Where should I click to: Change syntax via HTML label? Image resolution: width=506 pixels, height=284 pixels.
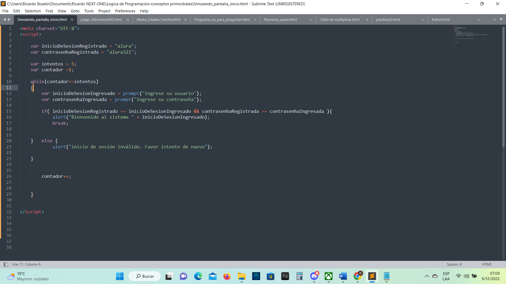click(487, 265)
